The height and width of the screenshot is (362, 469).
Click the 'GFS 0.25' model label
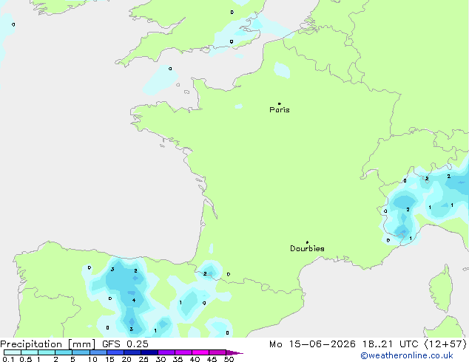pyautogui.click(x=125, y=344)
